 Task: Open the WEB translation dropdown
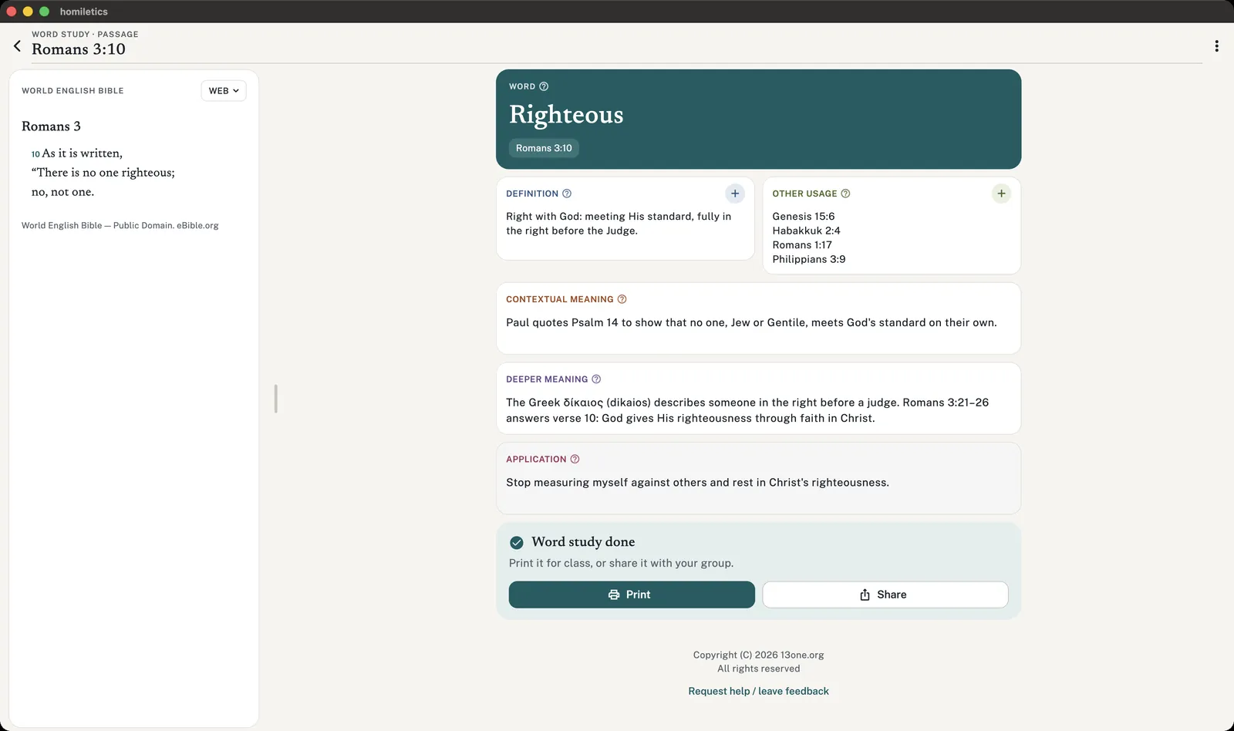(224, 91)
